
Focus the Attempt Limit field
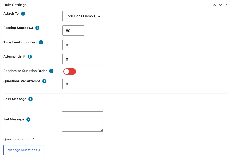tap(83, 59)
